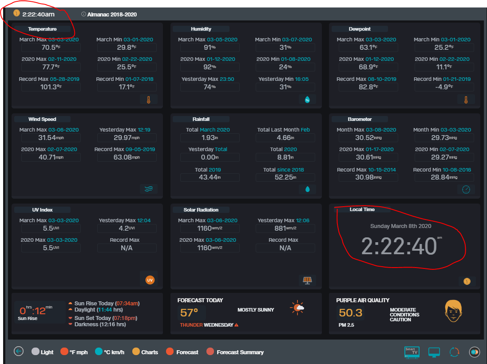Click the 30.98 inHg record max value
487x364 pixels.
click(x=368, y=177)
